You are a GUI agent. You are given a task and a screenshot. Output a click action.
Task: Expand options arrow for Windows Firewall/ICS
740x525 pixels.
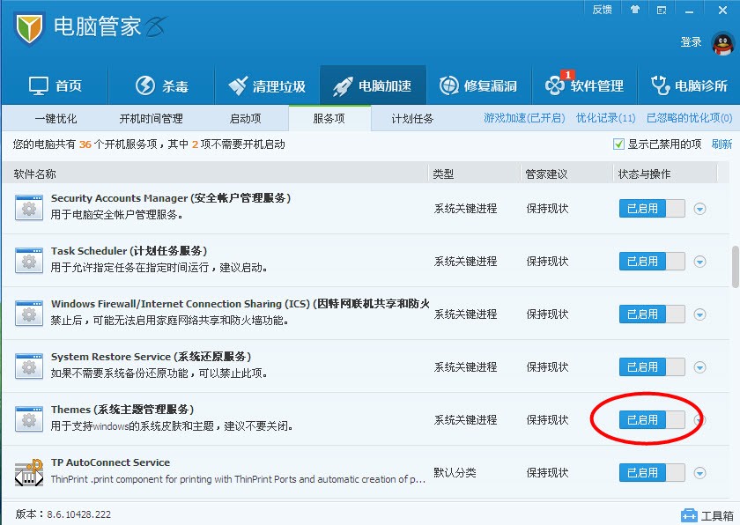(699, 314)
